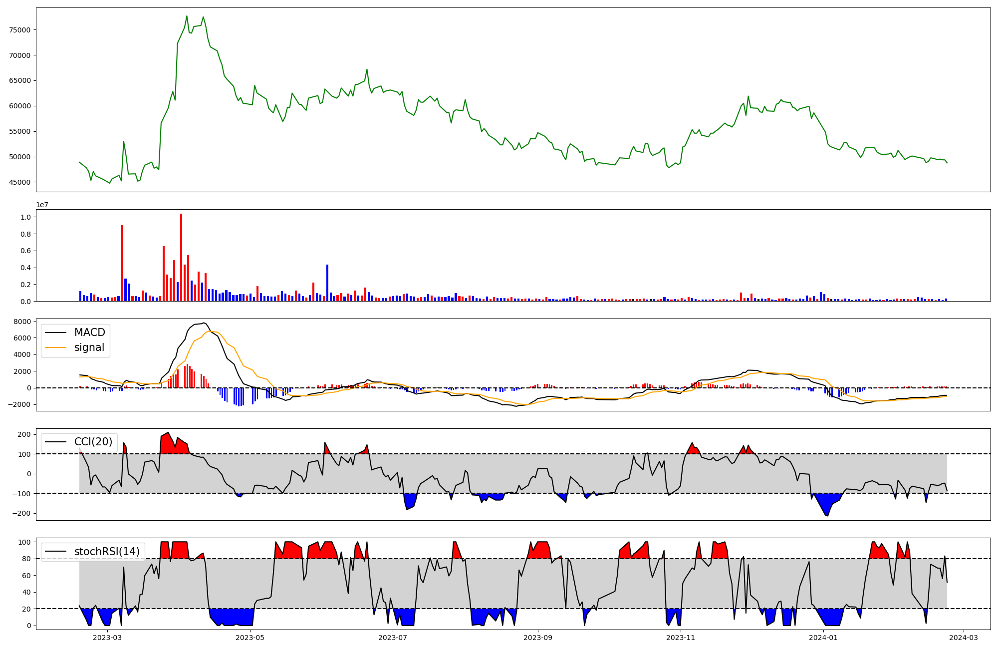Click the 2023-03 x-axis date label
The width and height of the screenshot is (998, 649).
coord(107,638)
